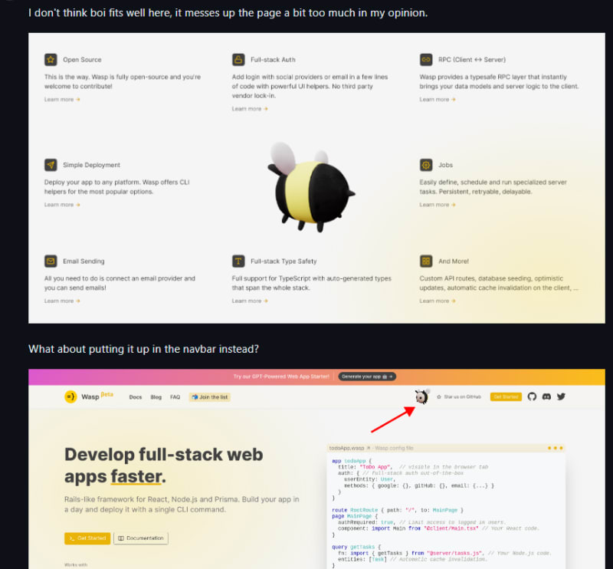Click the hero Get Started button

pos(87,538)
